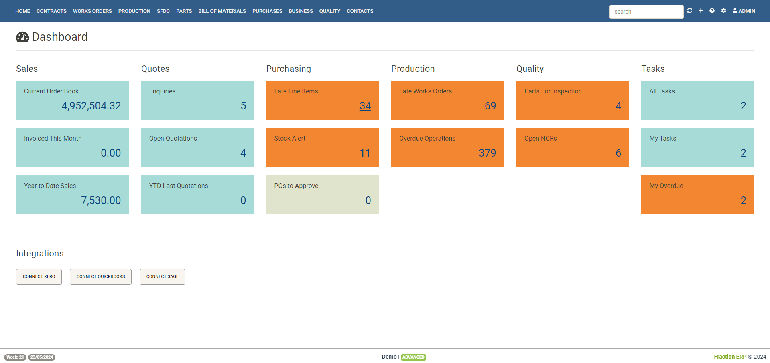Open the Overdue Operations card
Image resolution: width=770 pixels, height=363 pixels.
pos(447,147)
